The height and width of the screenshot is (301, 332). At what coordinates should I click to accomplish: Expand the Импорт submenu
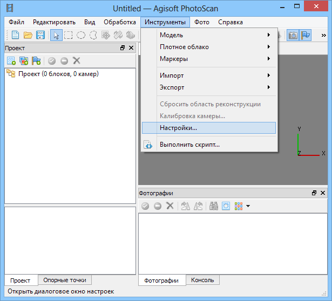[209, 76]
